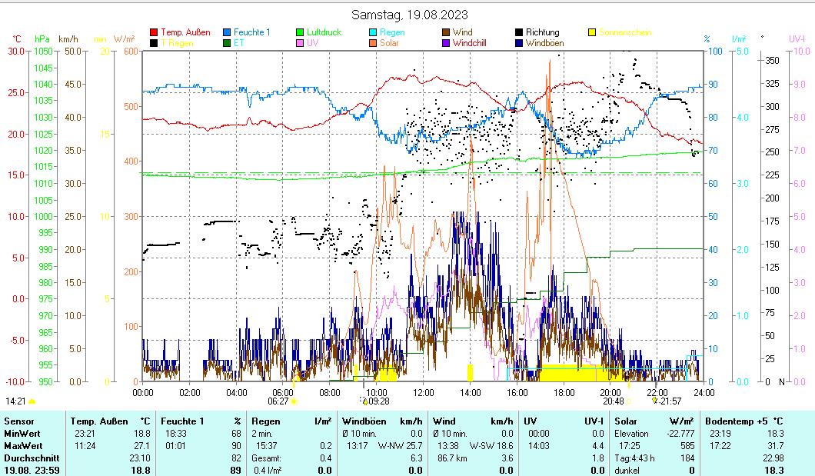Screen dimensions: 815x476
Task: Click the W/m² axis unit label
Action: [125, 39]
